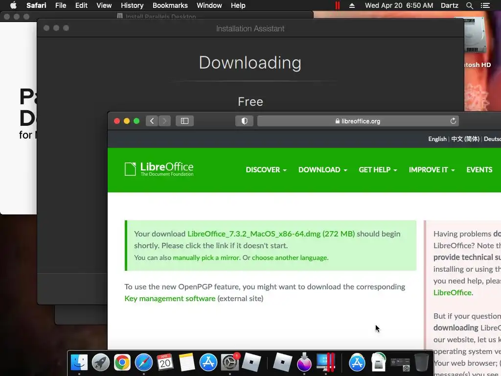Open Parallels Desktop from the Dock
Image resolution: width=501 pixels, height=376 pixels.
[325, 363]
